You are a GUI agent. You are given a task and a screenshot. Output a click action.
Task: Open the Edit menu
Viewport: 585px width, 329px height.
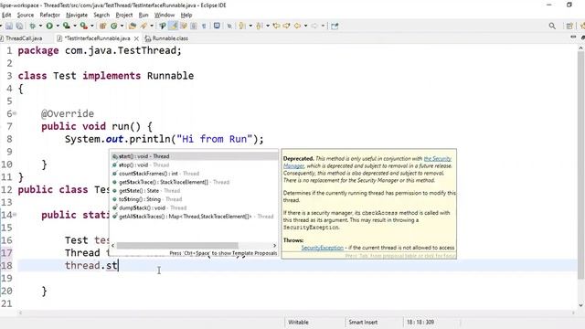[6, 15]
